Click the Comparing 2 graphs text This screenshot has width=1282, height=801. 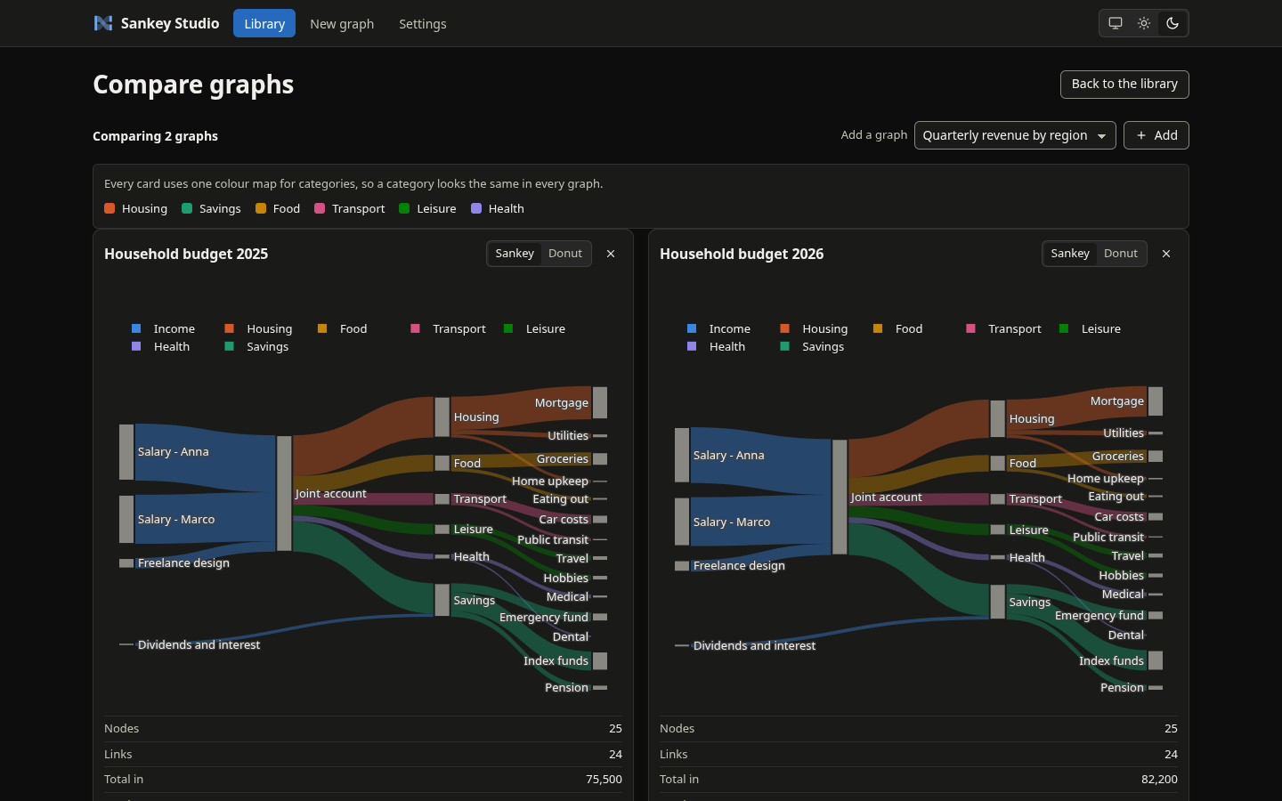pos(155,136)
